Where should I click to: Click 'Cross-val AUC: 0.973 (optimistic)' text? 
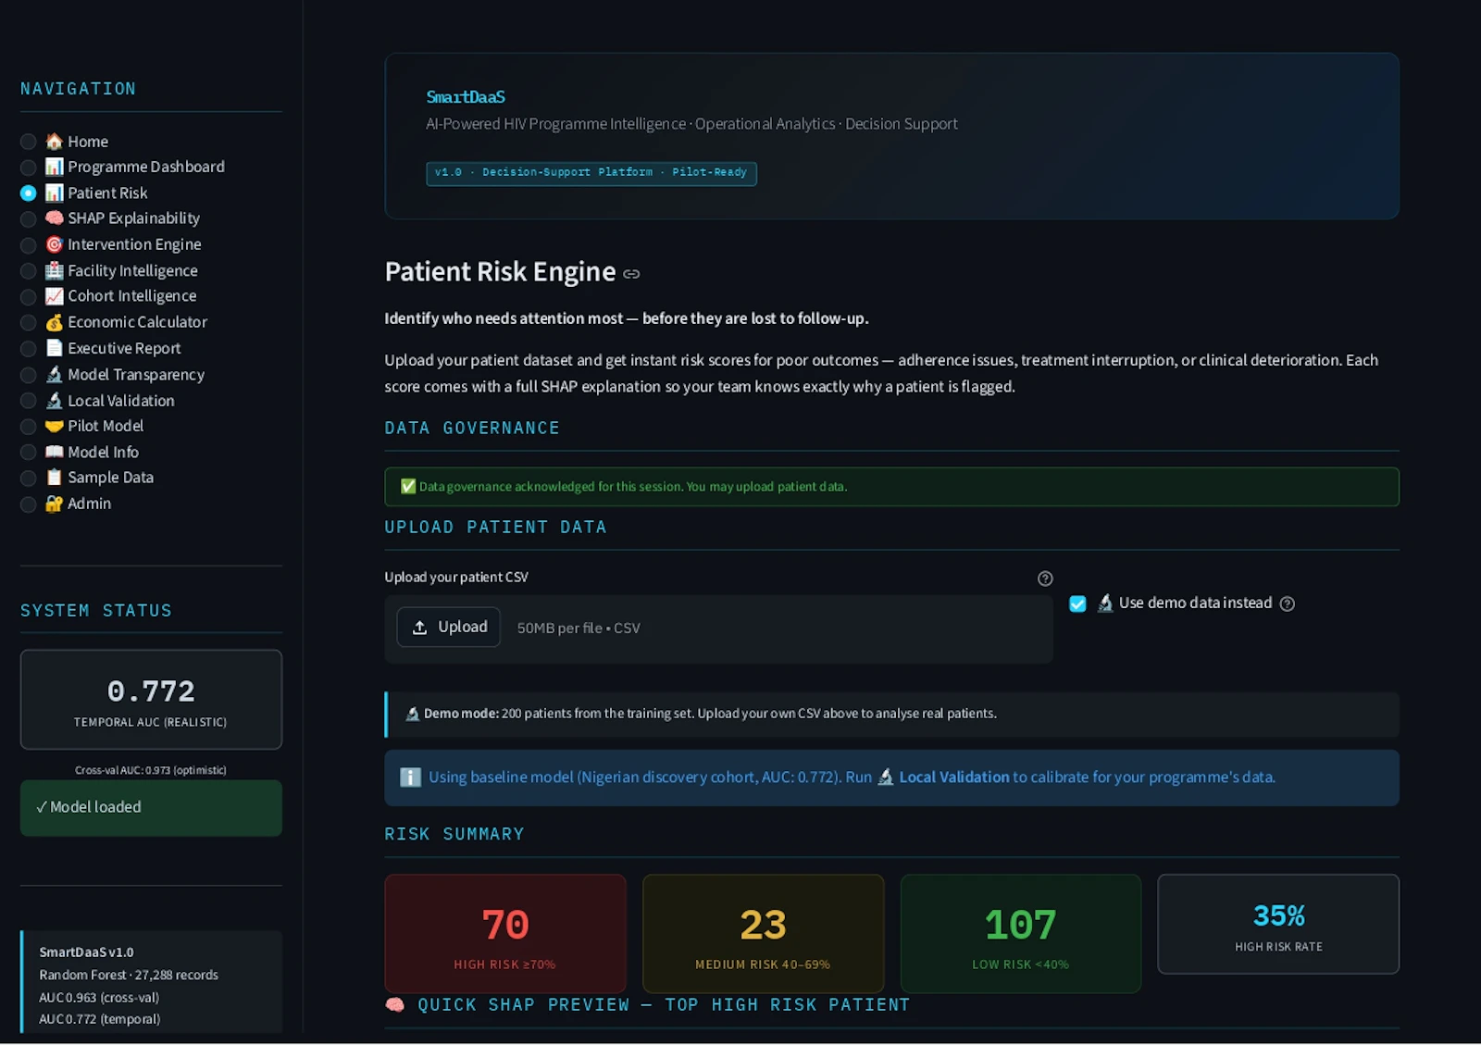point(151,770)
